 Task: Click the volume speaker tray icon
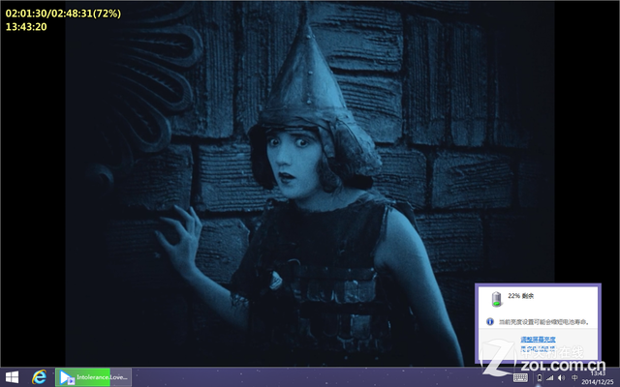[x=561, y=378]
